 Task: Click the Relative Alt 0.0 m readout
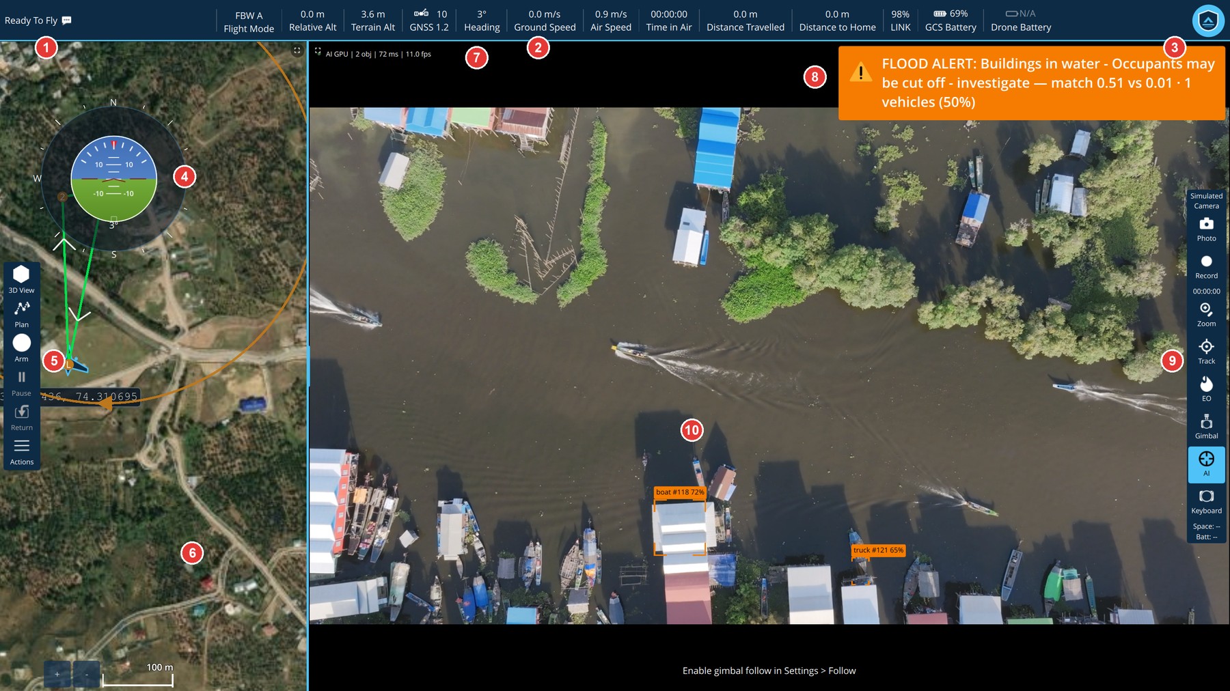tap(312, 20)
